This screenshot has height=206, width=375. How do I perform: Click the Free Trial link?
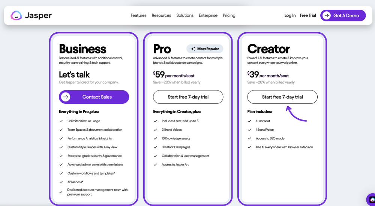(308, 15)
